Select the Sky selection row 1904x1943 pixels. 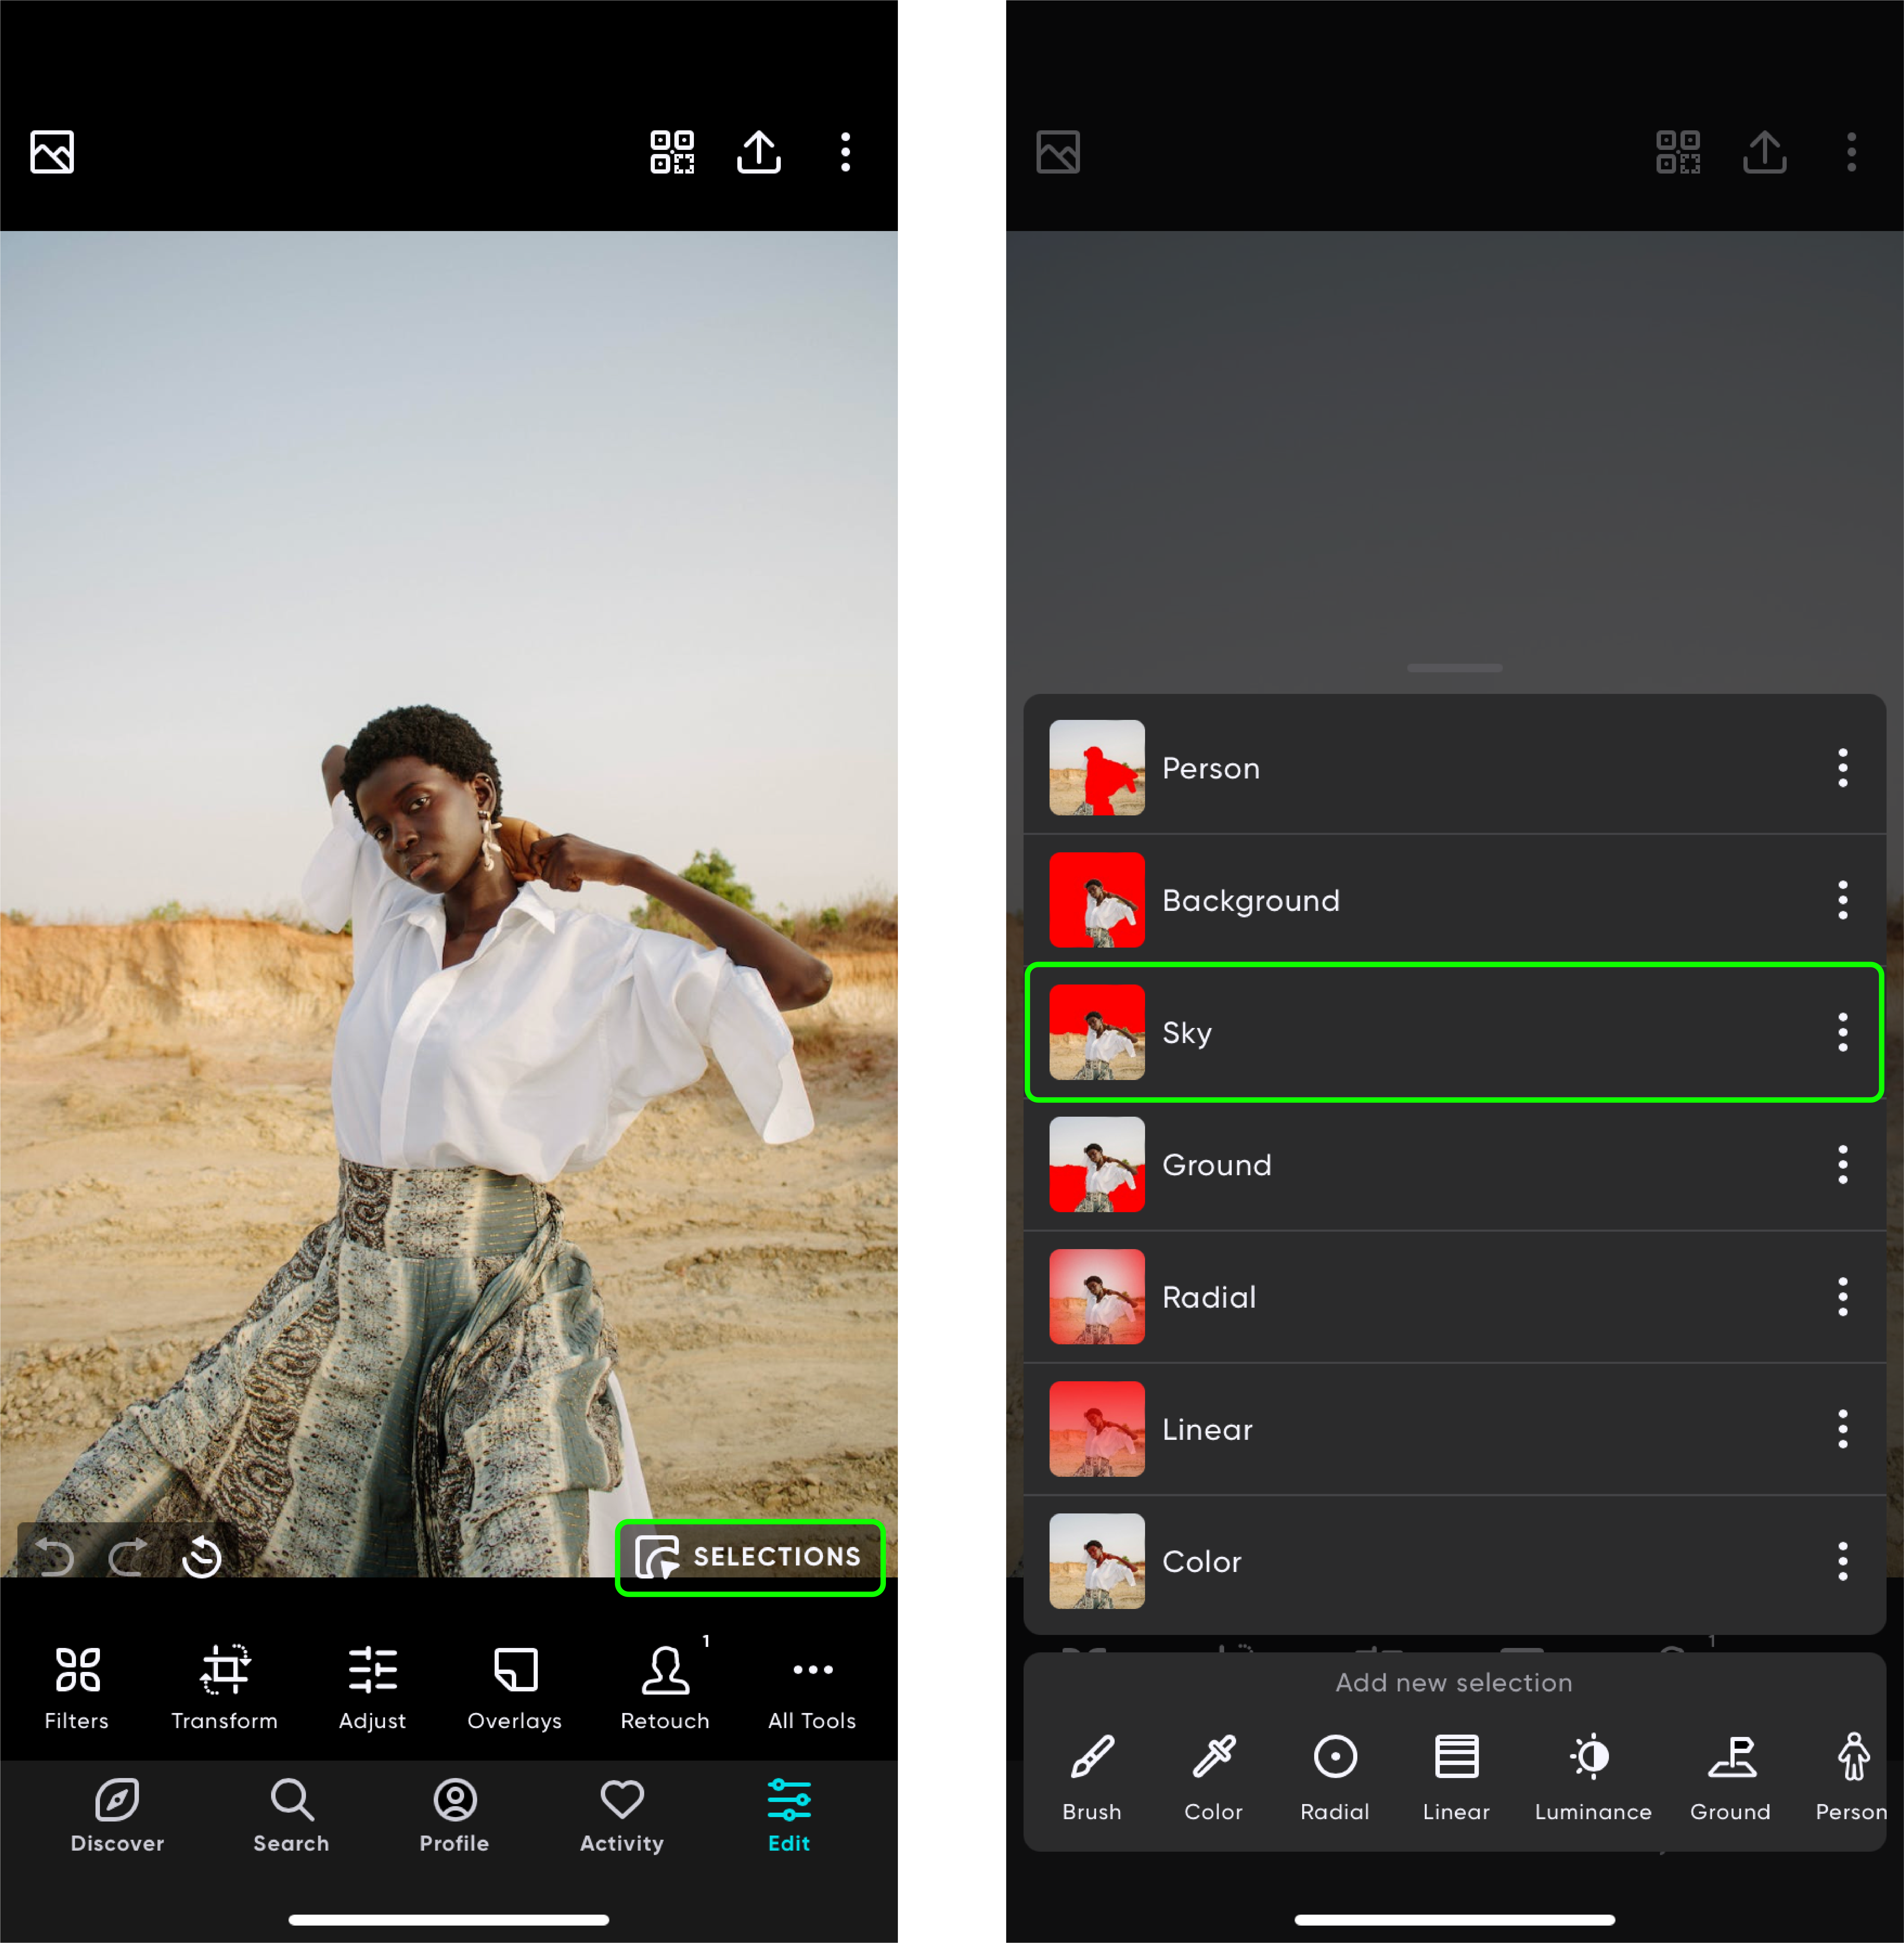(1454, 1032)
